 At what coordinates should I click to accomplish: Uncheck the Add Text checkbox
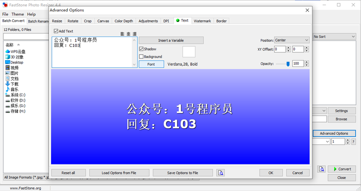tap(56, 31)
